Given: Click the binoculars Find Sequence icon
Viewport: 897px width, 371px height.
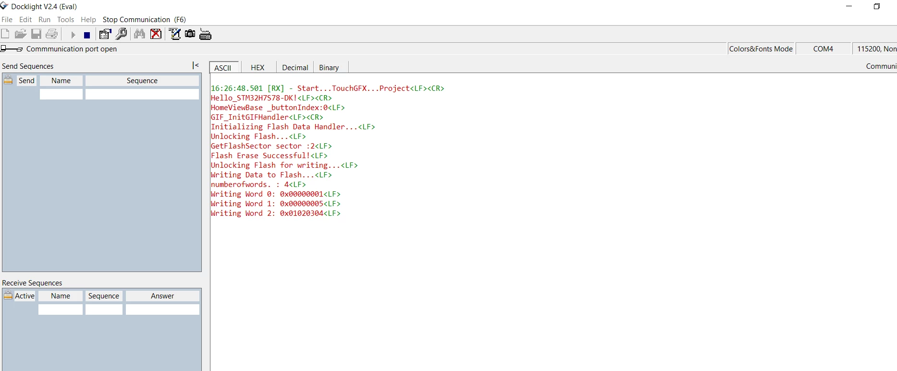Looking at the screenshot, I should [x=140, y=34].
